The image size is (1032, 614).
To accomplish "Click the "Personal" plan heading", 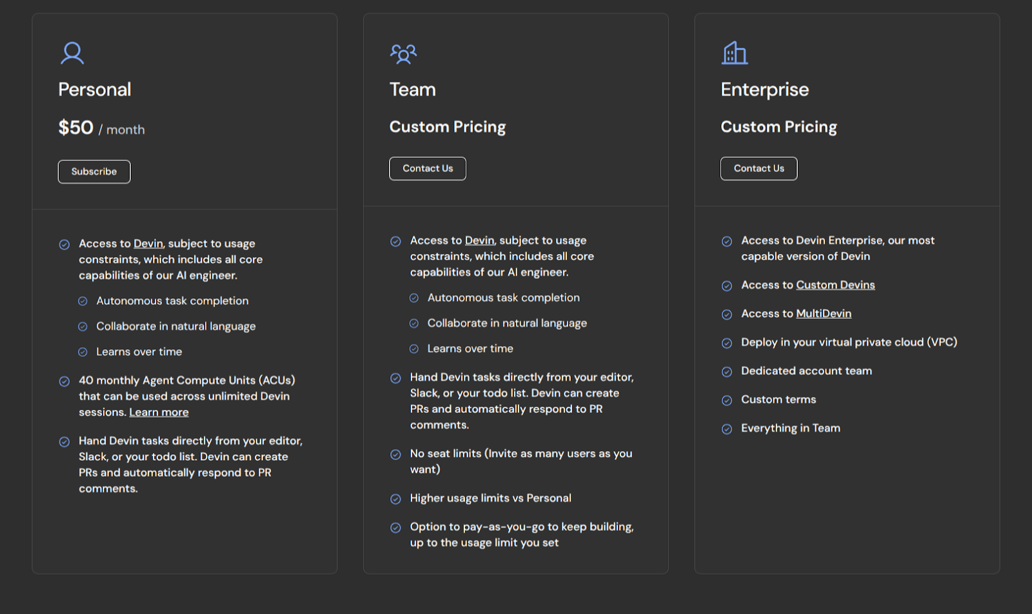I will coord(95,90).
